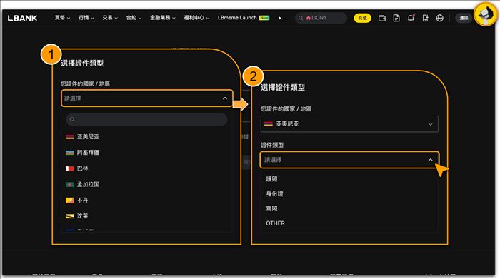Click the country search input field
Screen dimensions: 500x279
coord(146,119)
